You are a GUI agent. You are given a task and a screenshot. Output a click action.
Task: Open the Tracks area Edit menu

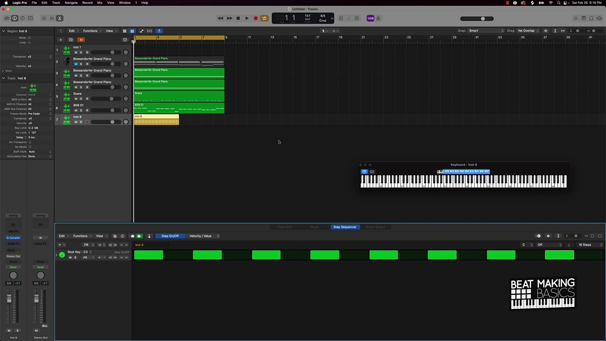pos(73,31)
